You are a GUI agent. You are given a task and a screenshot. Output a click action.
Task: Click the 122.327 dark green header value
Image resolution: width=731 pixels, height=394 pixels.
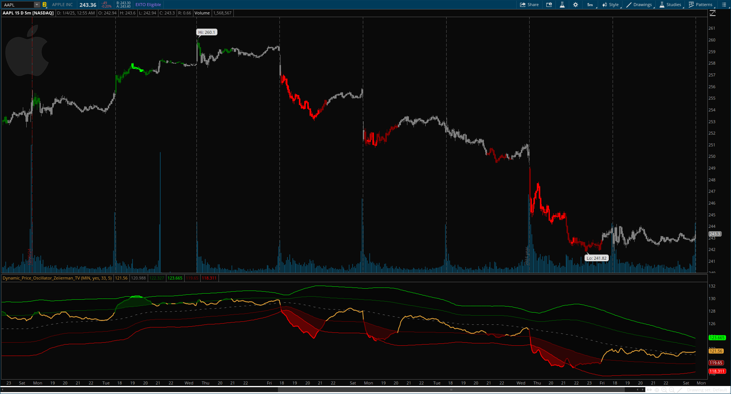156,278
